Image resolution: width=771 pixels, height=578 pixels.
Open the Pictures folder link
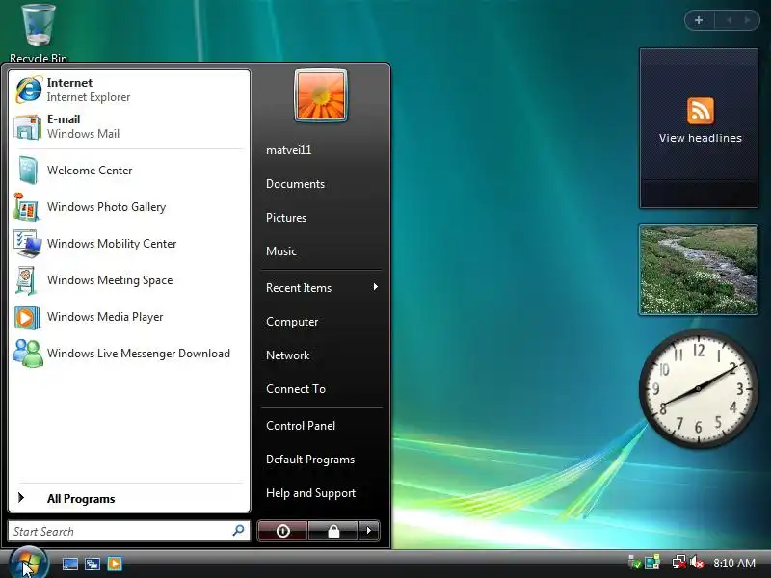point(321,218)
